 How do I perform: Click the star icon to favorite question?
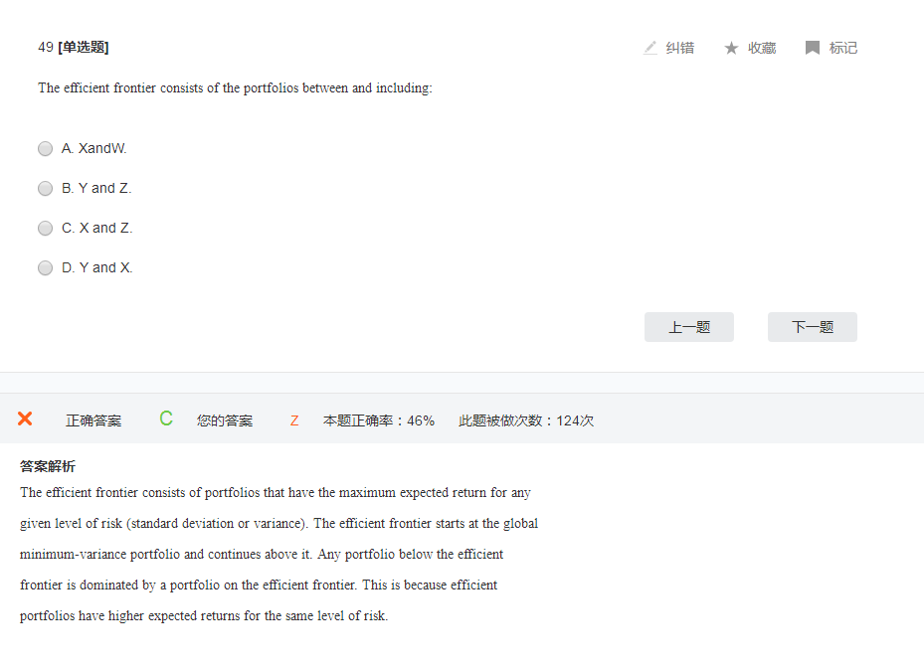(731, 48)
